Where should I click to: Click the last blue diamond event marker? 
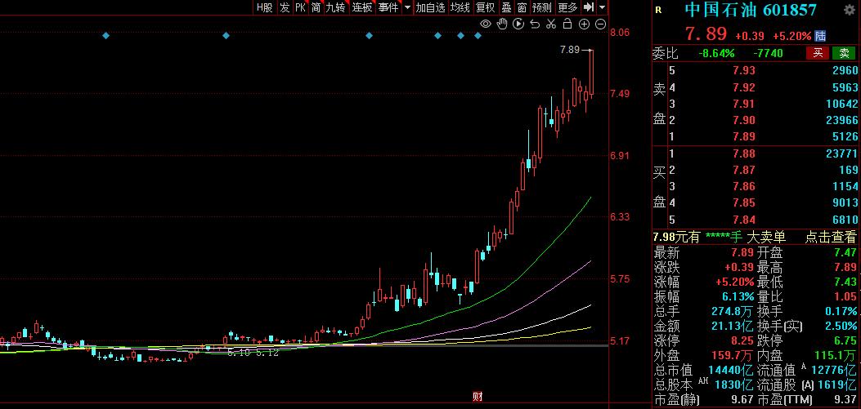coord(478,36)
